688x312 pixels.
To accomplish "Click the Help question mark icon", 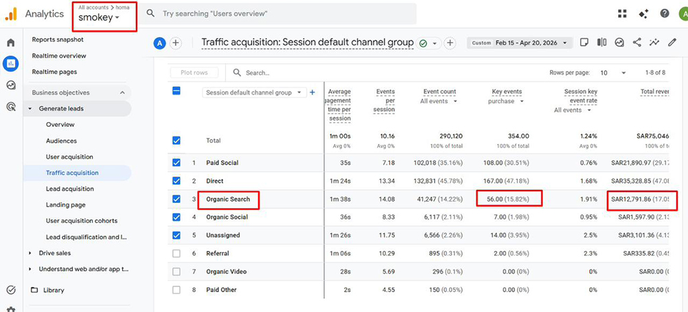I will tap(665, 14).
